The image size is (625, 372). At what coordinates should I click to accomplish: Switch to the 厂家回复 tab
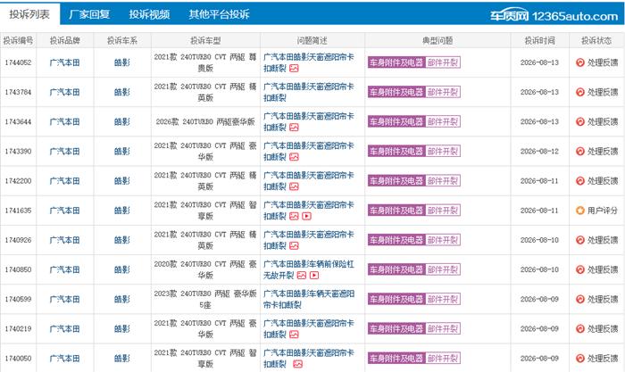[89, 14]
